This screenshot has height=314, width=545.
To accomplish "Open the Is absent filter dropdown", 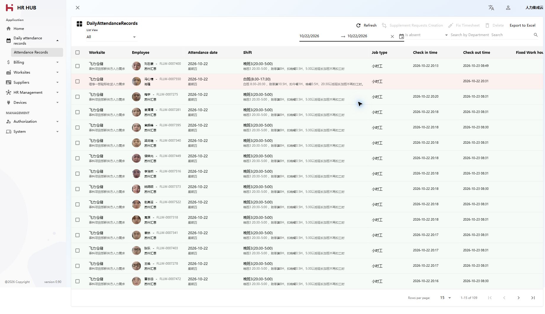I will 427,35.
